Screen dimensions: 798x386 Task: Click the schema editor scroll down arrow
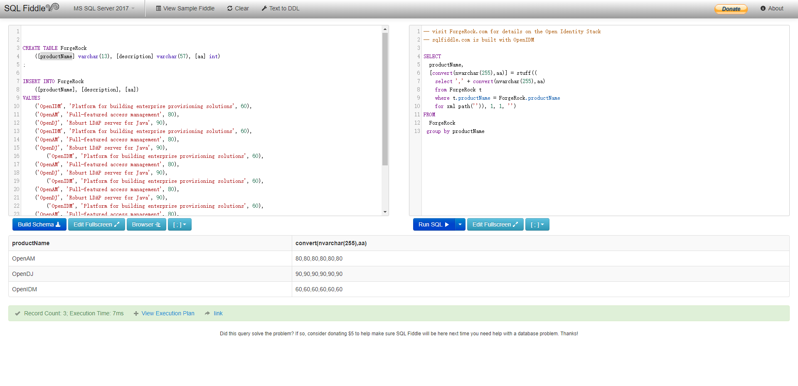point(385,212)
